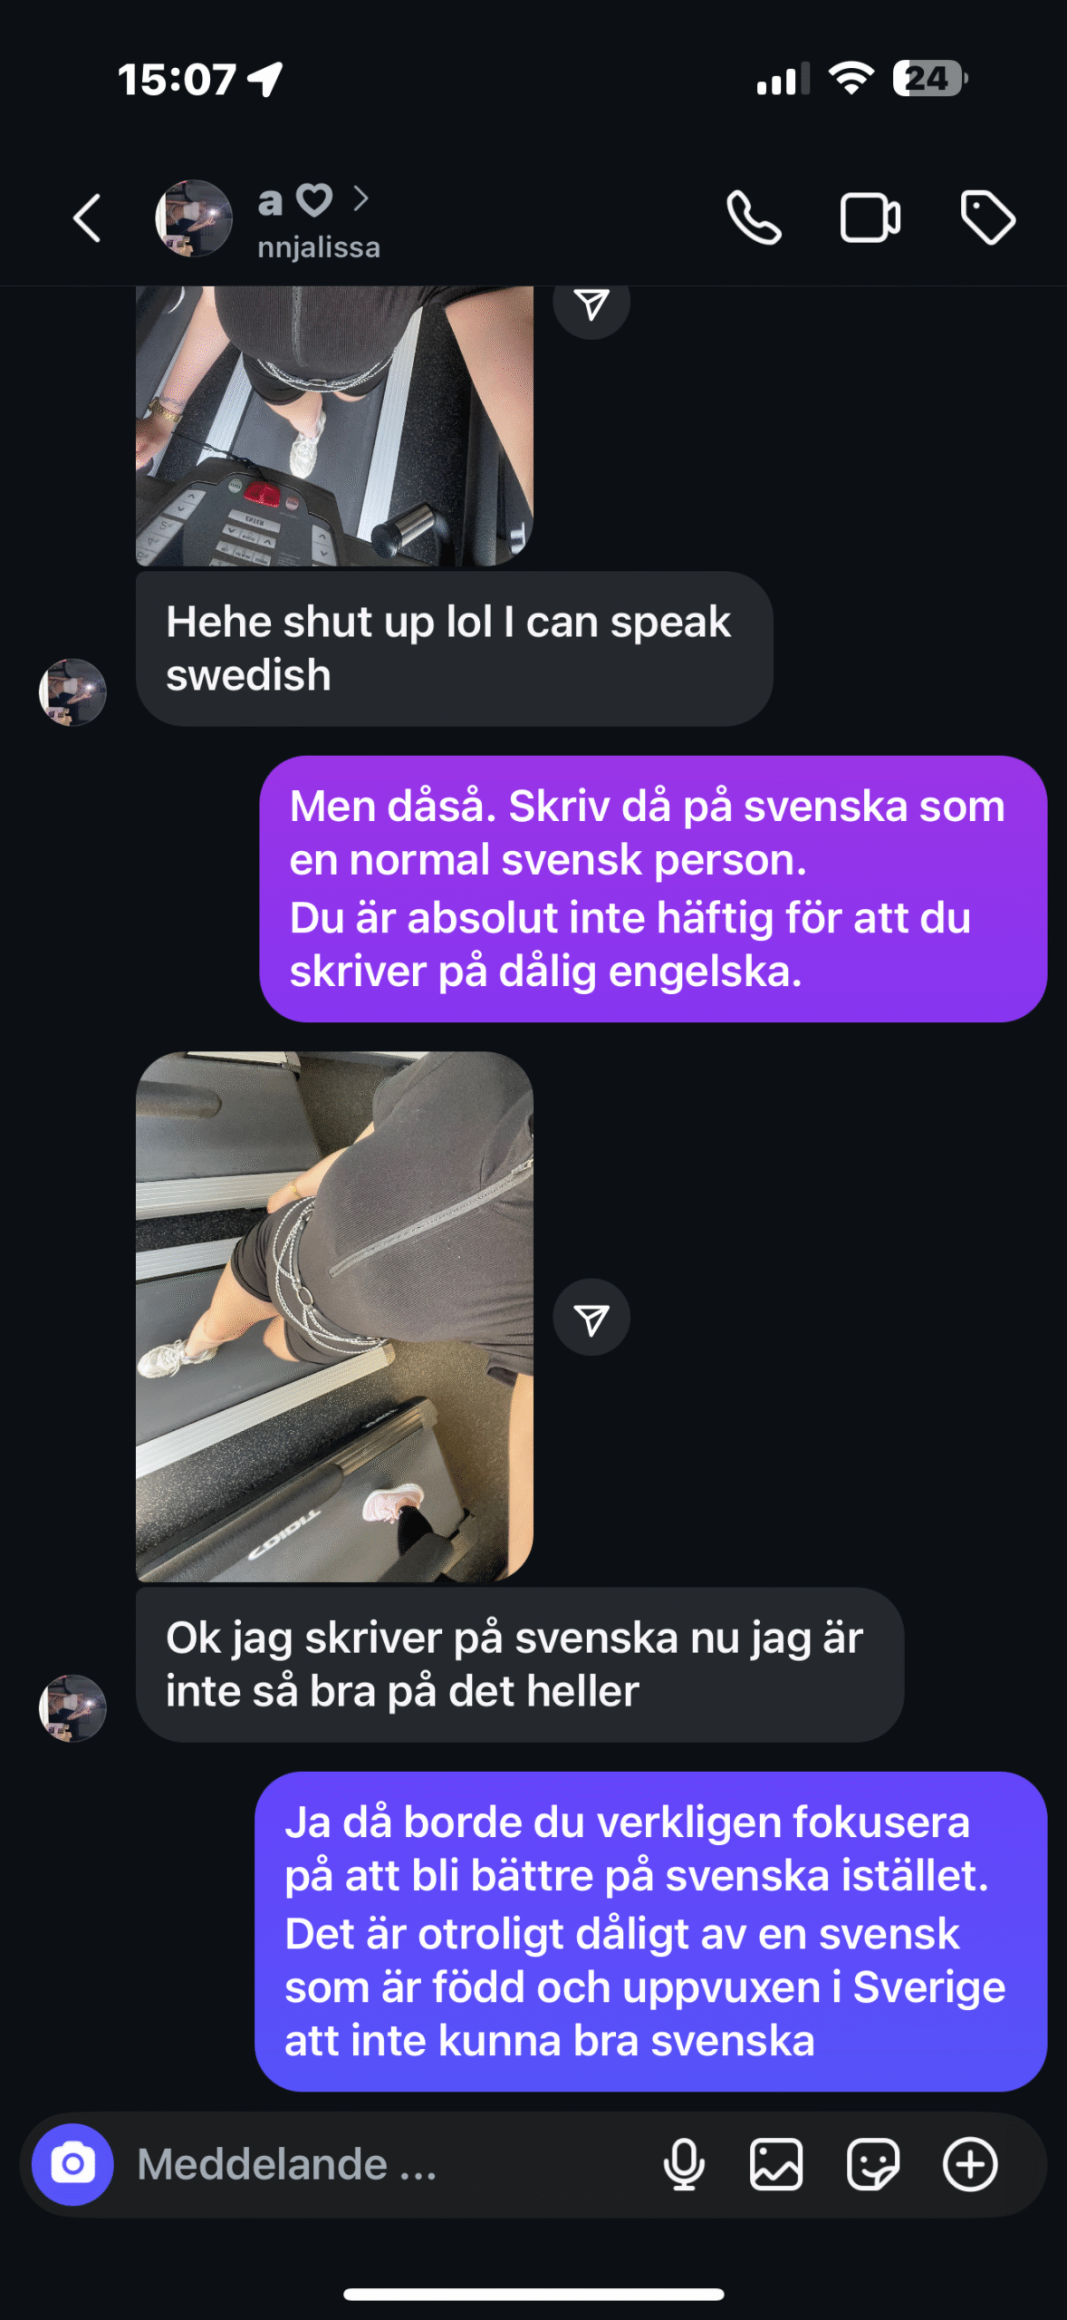The width and height of the screenshot is (1067, 2320).
Task: Open nnjalissa profile from header name
Action: (319, 247)
